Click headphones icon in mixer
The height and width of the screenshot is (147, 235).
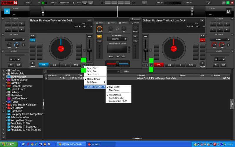tap(117, 29)
